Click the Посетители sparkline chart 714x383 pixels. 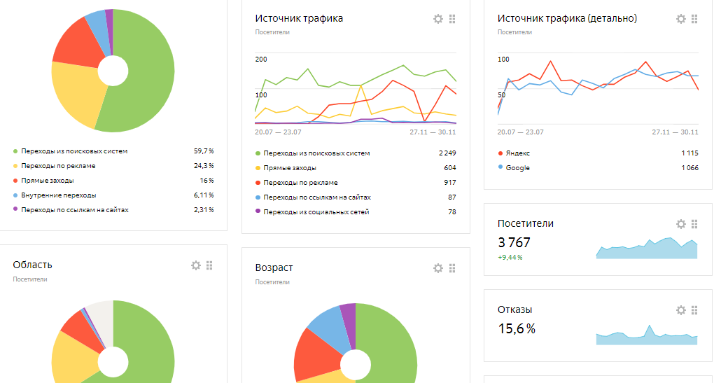647,248
